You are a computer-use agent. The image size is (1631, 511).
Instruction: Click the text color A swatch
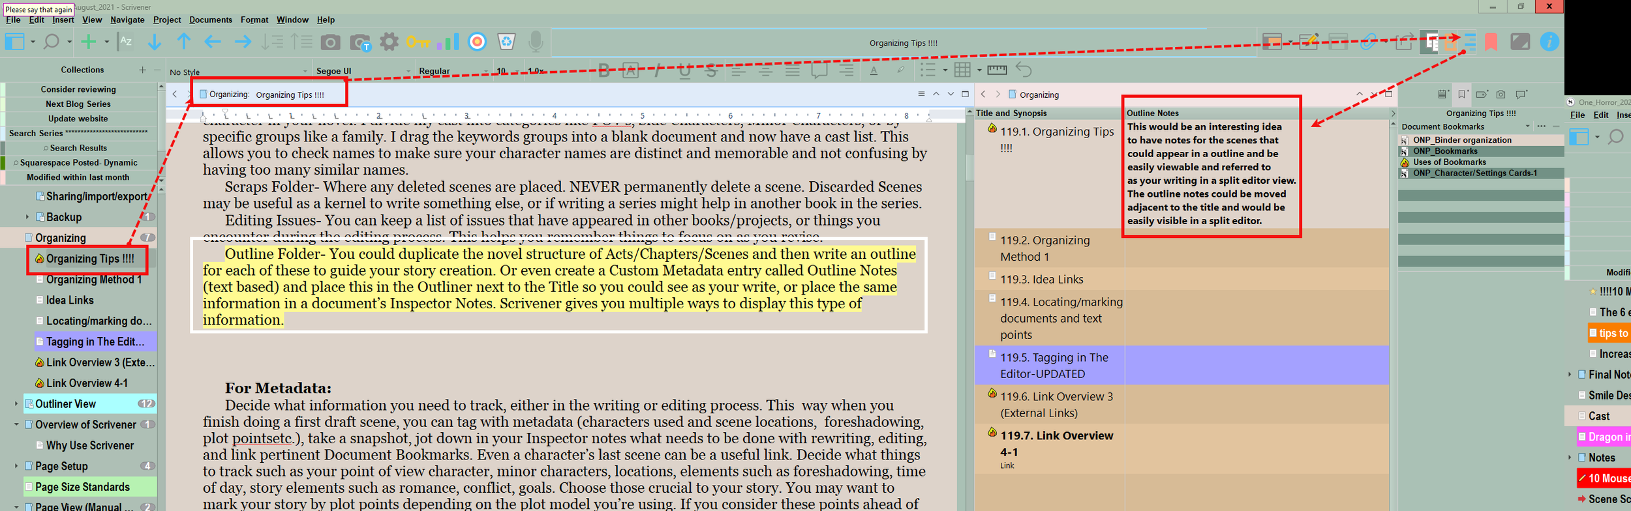point(874,70)
